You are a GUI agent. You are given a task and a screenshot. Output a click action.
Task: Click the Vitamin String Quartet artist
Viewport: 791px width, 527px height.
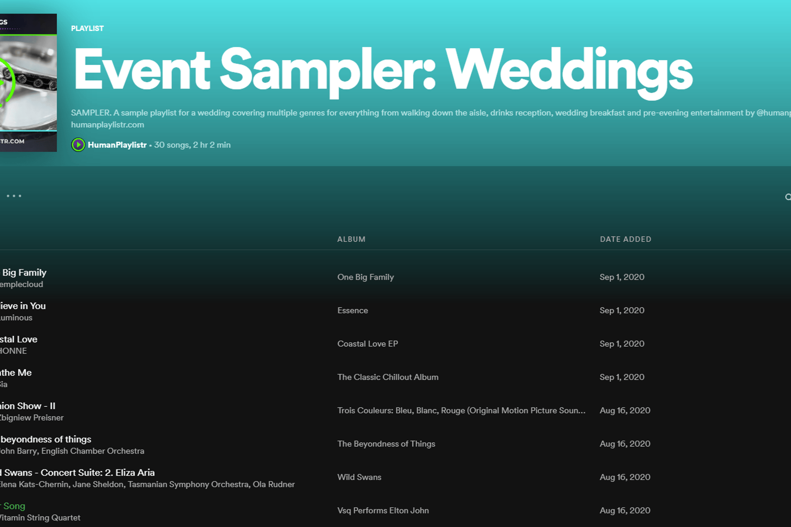(x=40, y=518)
